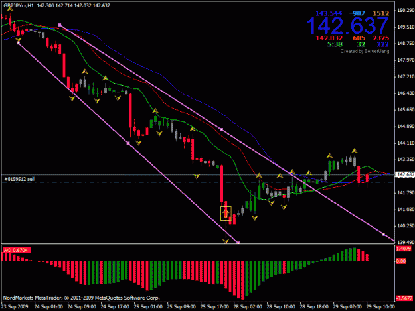Click the 148.750 price axis label

[x=406, y=43]
